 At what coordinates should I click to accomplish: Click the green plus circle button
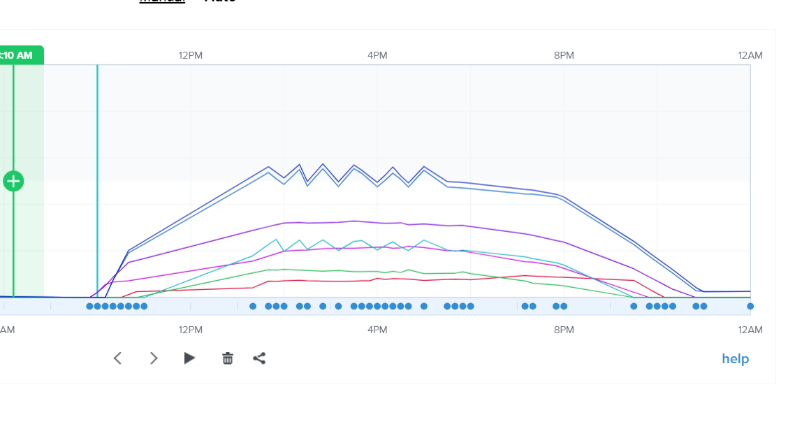click(13, 182)
